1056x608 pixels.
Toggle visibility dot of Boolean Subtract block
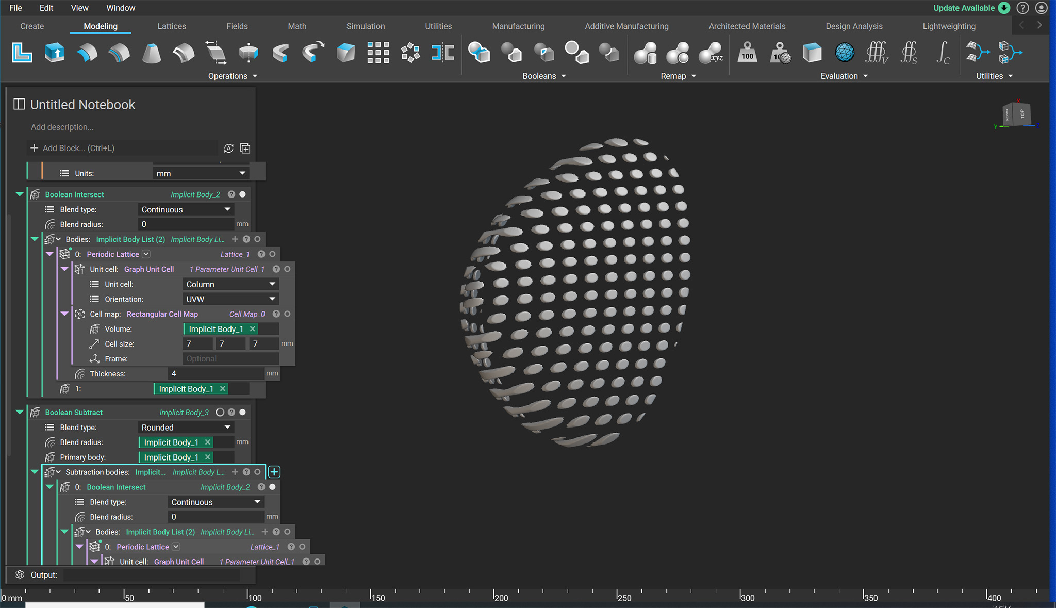(242, 412)
